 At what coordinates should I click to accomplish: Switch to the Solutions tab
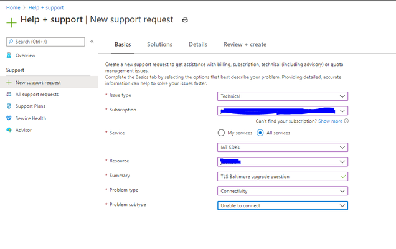[x=159, y=44]
